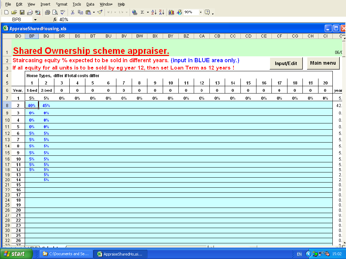Expand the Undo history dropdown arrow
Screen dimensions: 346x259
point(115,12)
